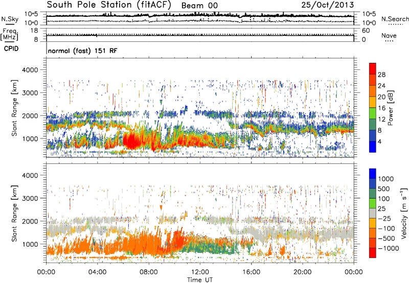This screenshot has height=283, width=409.
Task: Select the 'Freq. [MHz]' axis label
Action: pos(9,35)
